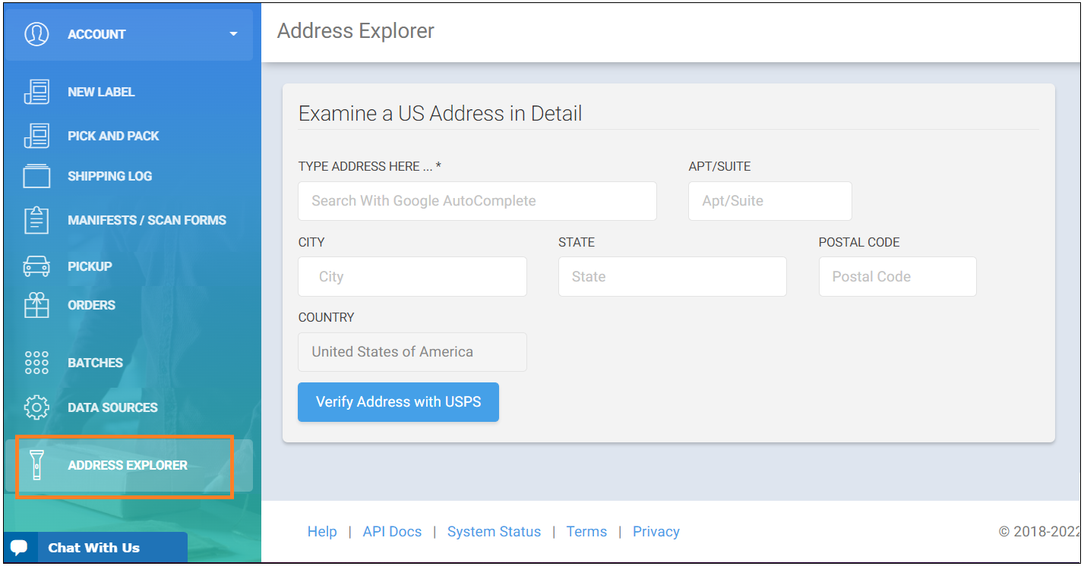
Task: Select the Orders menu item
Action: (91, 305)
